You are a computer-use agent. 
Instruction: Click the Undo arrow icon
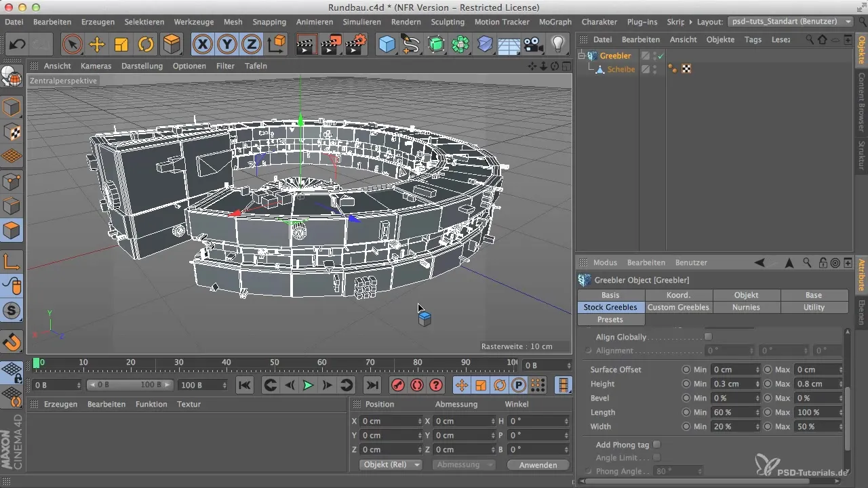pos(17,45)
